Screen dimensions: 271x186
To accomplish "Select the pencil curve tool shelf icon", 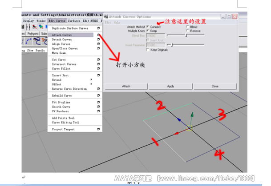I will (x=37, y=41).
